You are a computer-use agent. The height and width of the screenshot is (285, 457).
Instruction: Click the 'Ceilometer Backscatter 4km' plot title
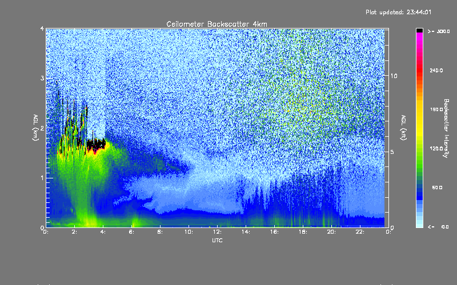217,24
